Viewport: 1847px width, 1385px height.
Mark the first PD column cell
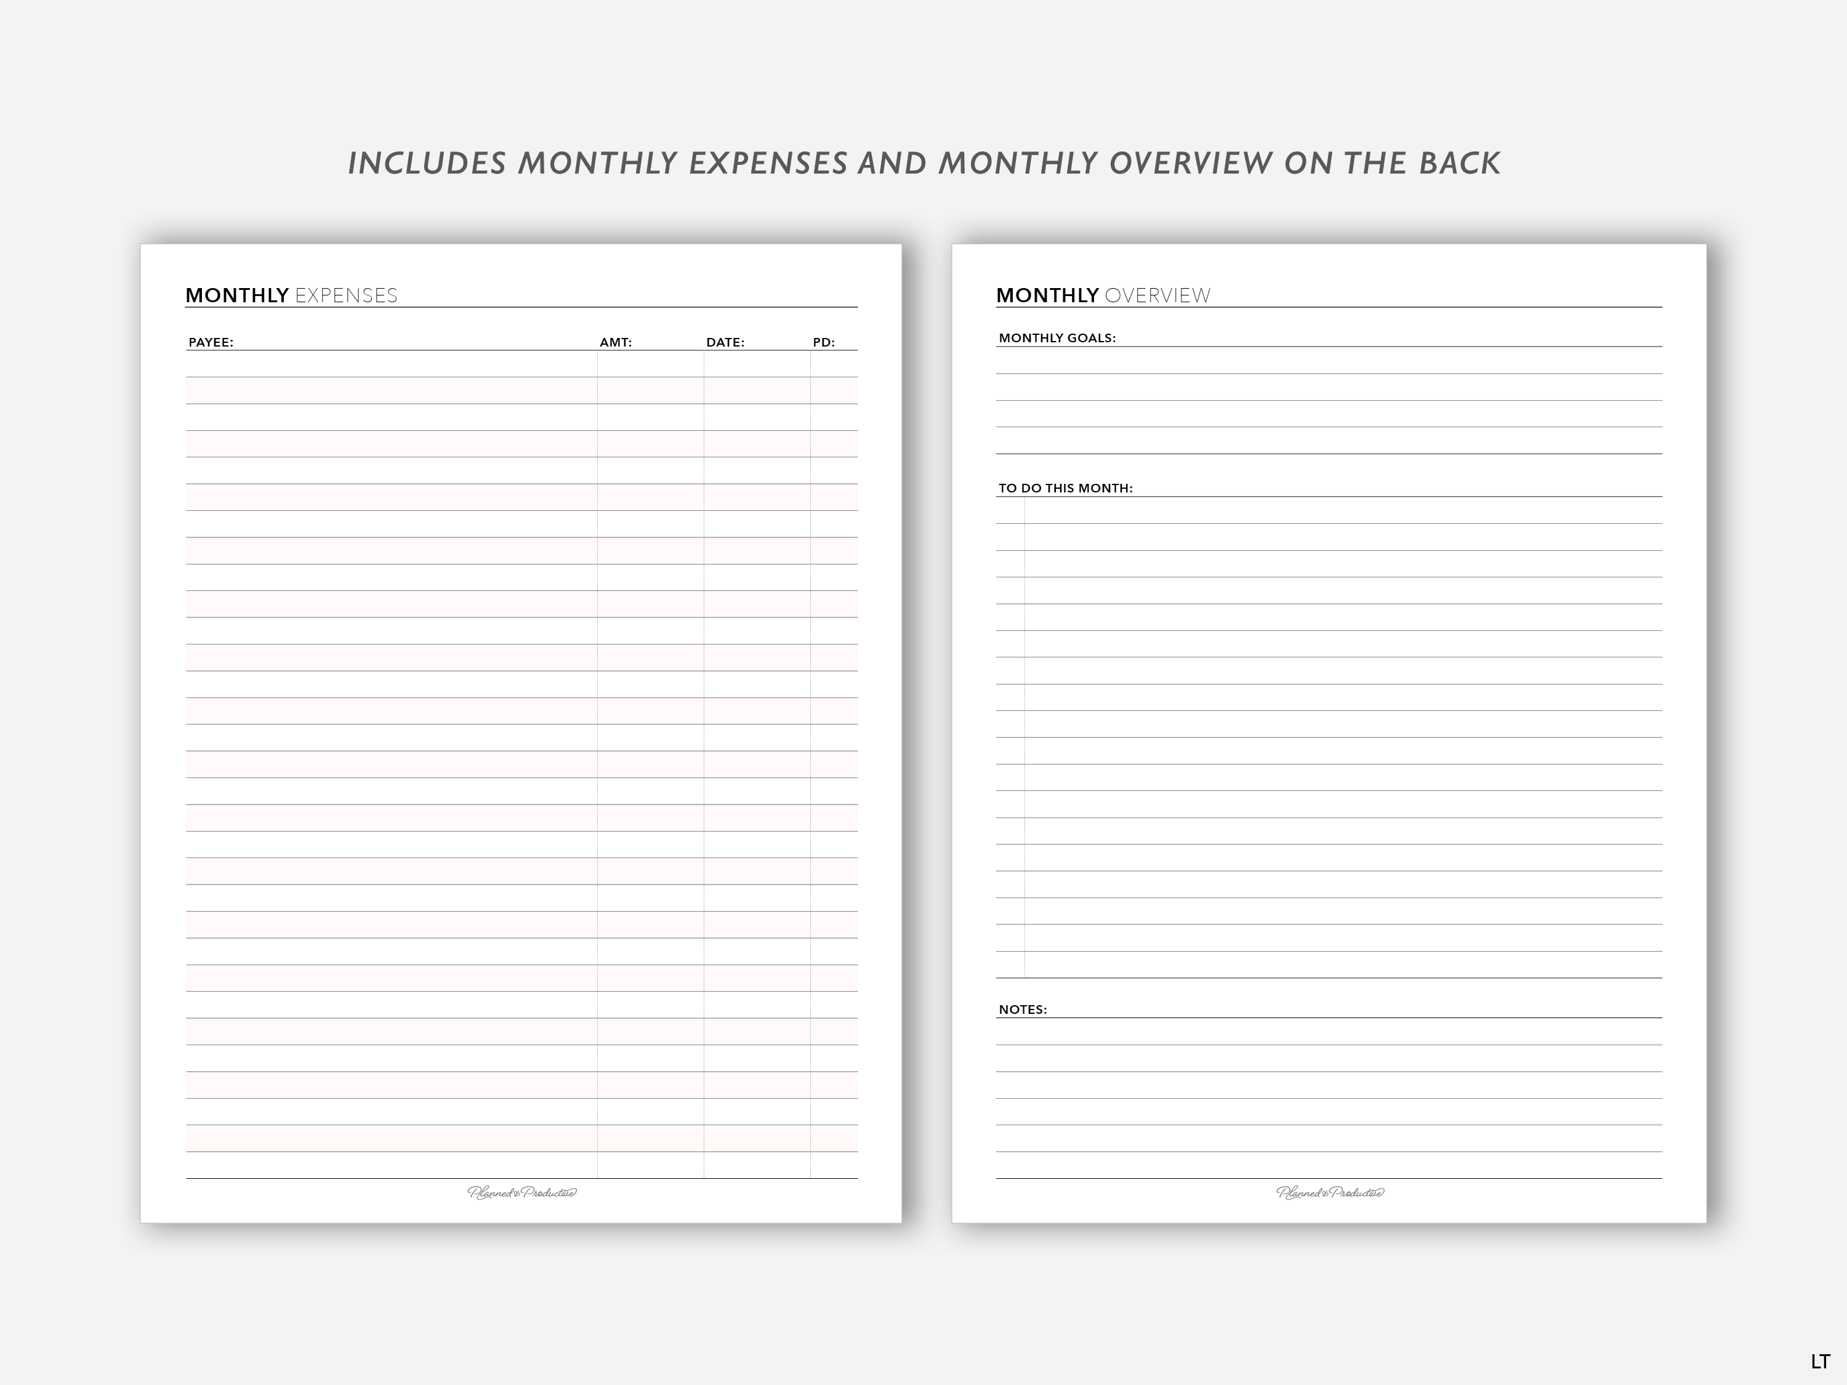point(834,364)
